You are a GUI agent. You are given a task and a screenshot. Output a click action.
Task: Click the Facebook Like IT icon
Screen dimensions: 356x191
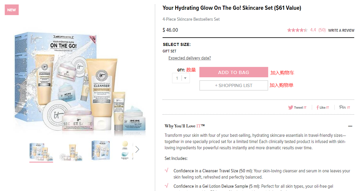click(x=322, y=107)
